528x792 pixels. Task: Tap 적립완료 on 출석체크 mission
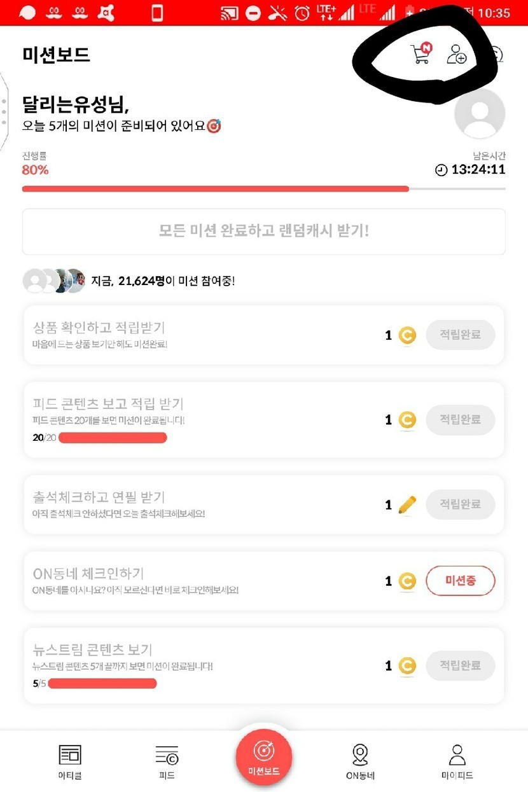(460, 504)
